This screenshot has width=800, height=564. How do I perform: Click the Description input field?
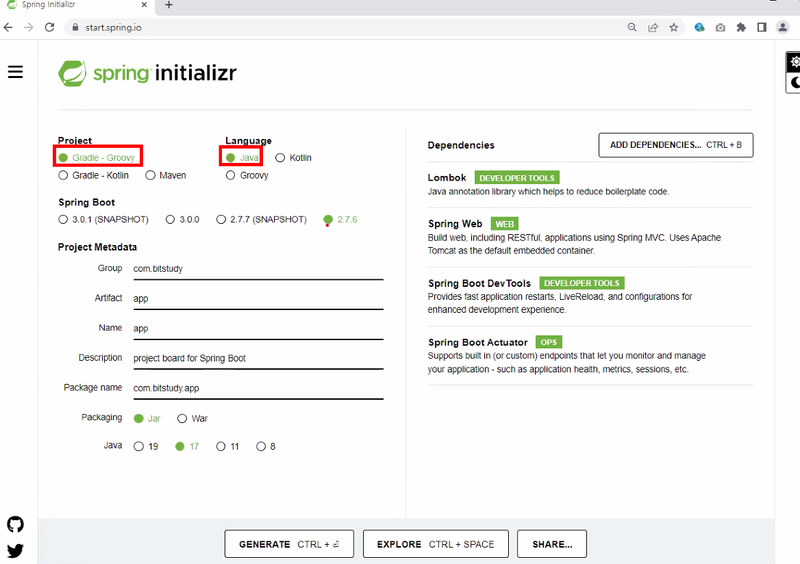point(258,359)
